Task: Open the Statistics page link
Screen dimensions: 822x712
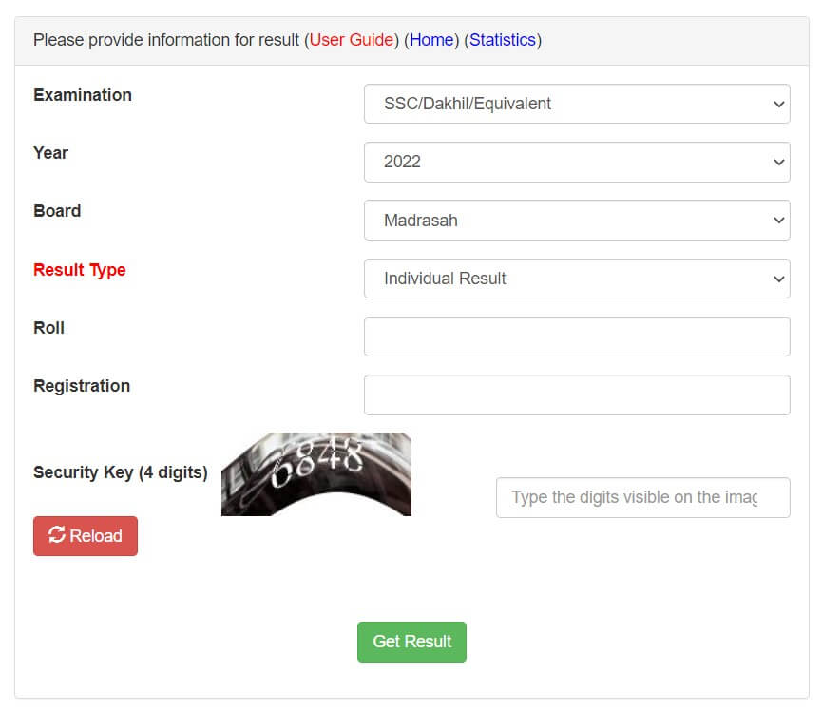Action: point(503,40)
